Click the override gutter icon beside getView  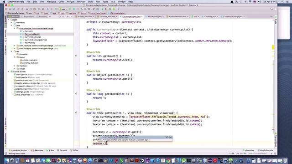pos(76,113)
